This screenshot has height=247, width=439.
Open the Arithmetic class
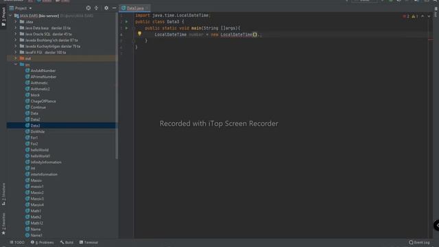[x=36, y=83]
